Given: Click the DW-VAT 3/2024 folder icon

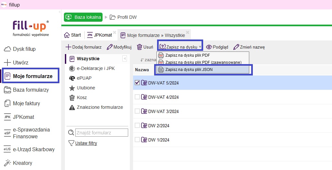Looking at the screenshot, I should click(x=144, y=111).
